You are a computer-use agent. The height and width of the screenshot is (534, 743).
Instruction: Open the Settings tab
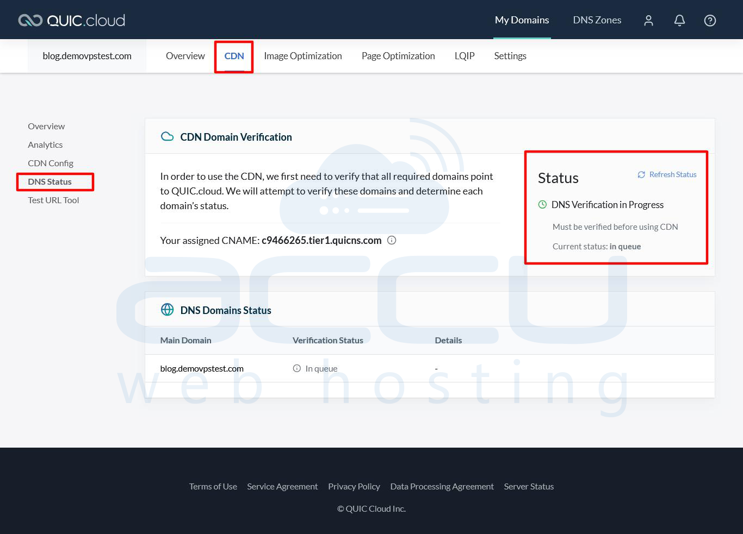point(510,56)
